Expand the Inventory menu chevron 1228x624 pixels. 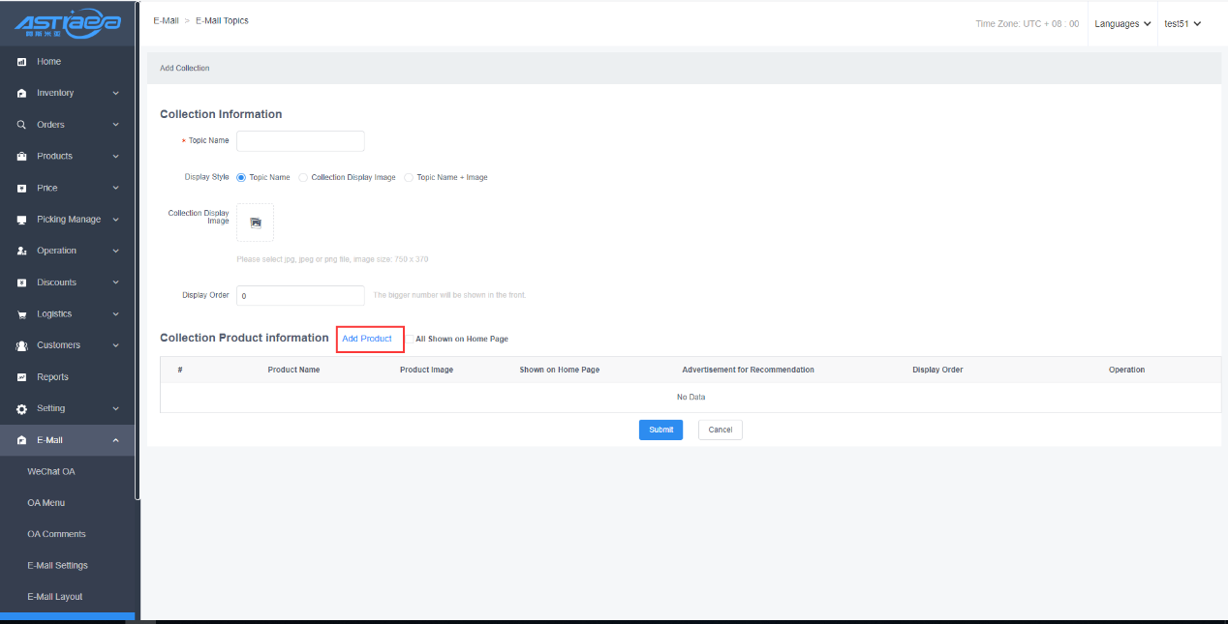115,94
